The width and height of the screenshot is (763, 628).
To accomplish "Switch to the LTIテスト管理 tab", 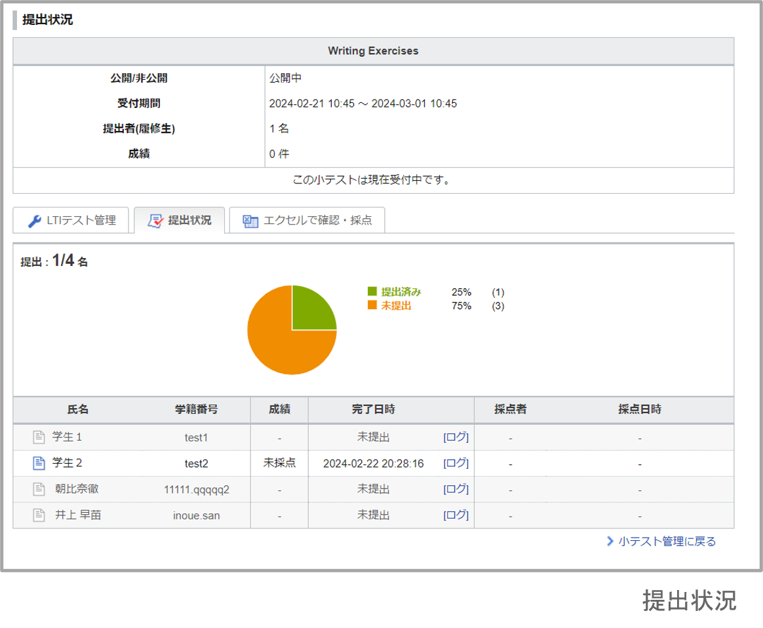I will 71,220.
